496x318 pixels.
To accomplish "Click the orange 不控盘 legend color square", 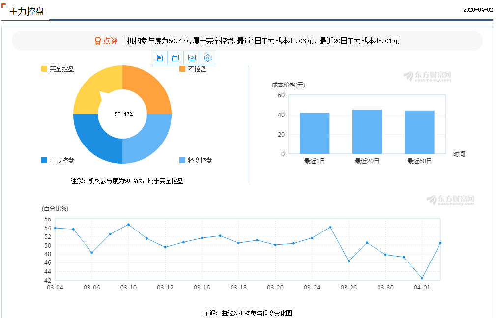I will coord(182,69).
